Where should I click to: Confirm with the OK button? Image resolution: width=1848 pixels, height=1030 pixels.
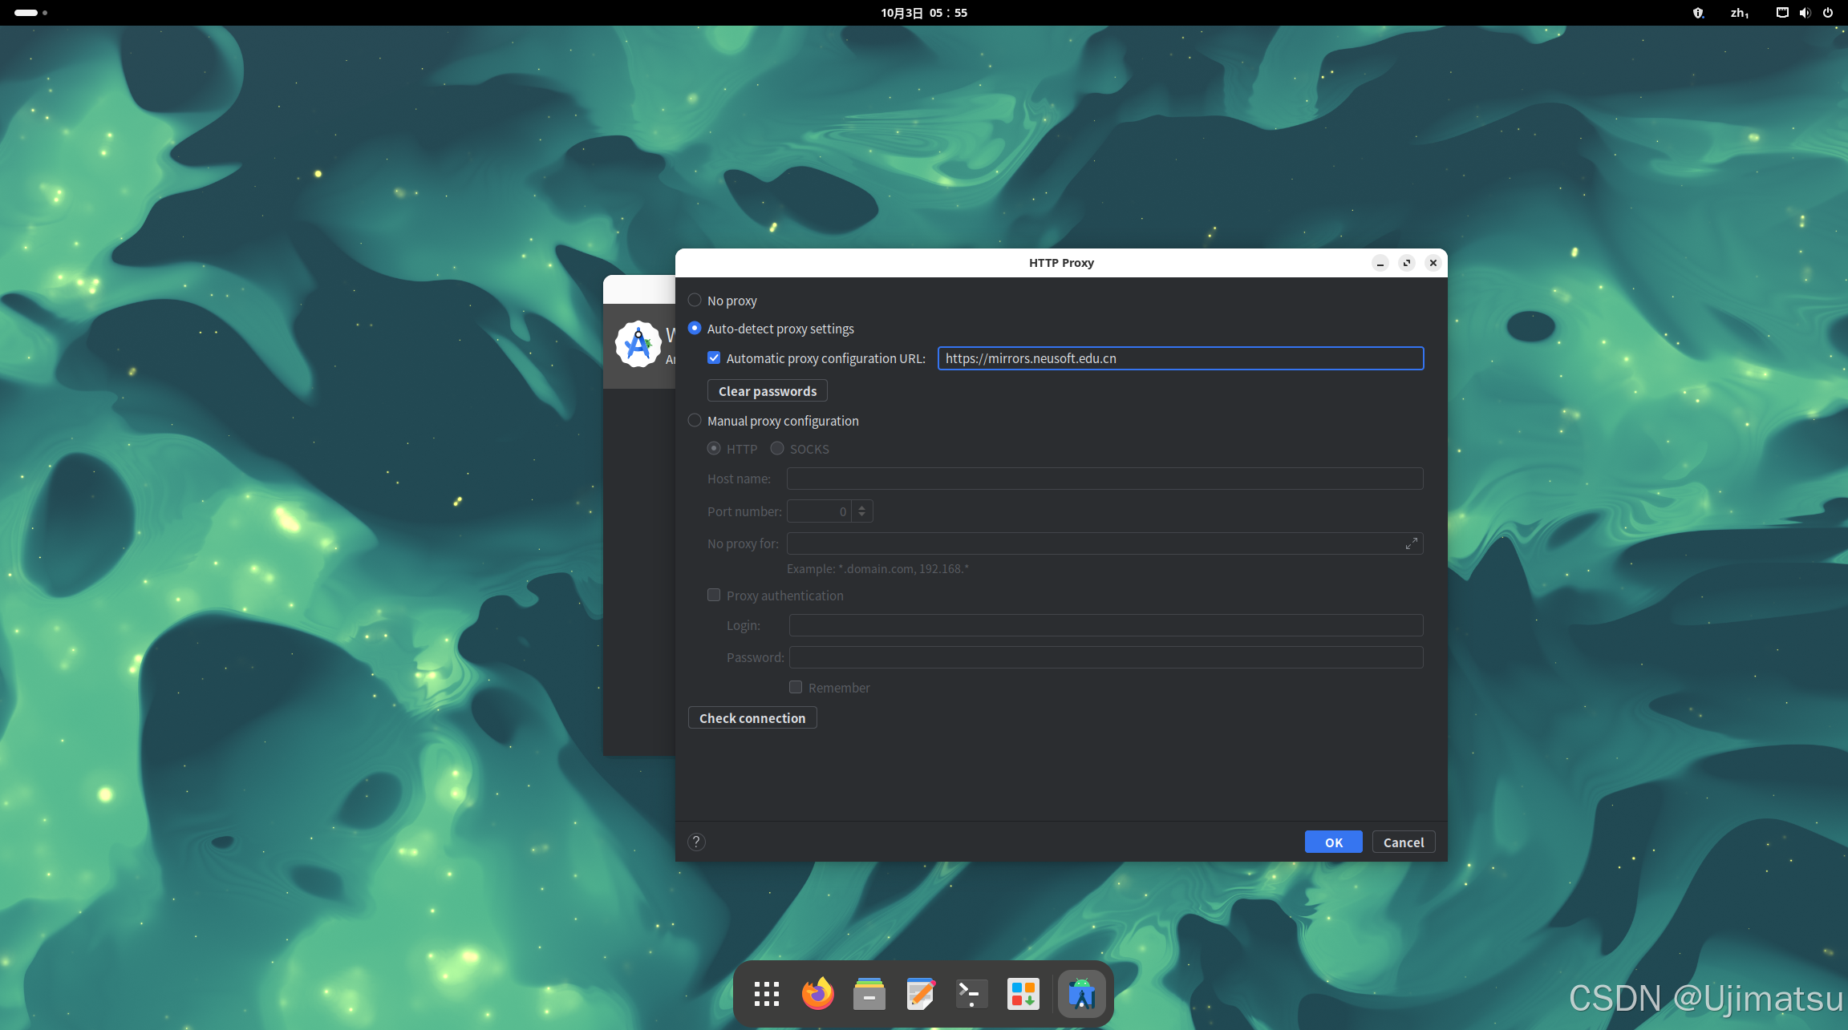[x=1333, y=842]
